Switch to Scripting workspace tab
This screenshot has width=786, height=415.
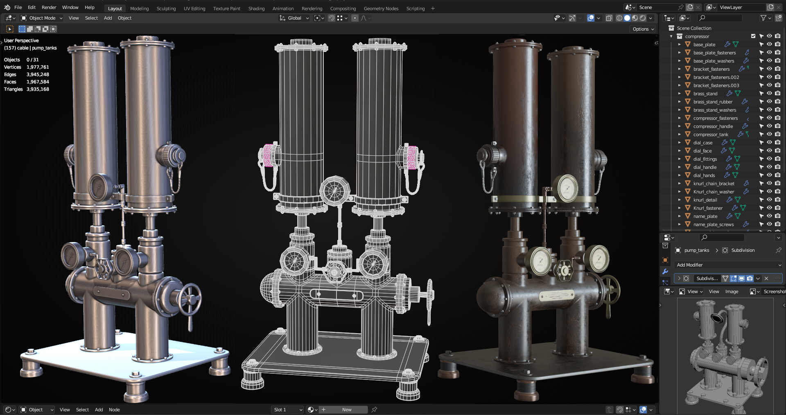click(x=415, y=9)
